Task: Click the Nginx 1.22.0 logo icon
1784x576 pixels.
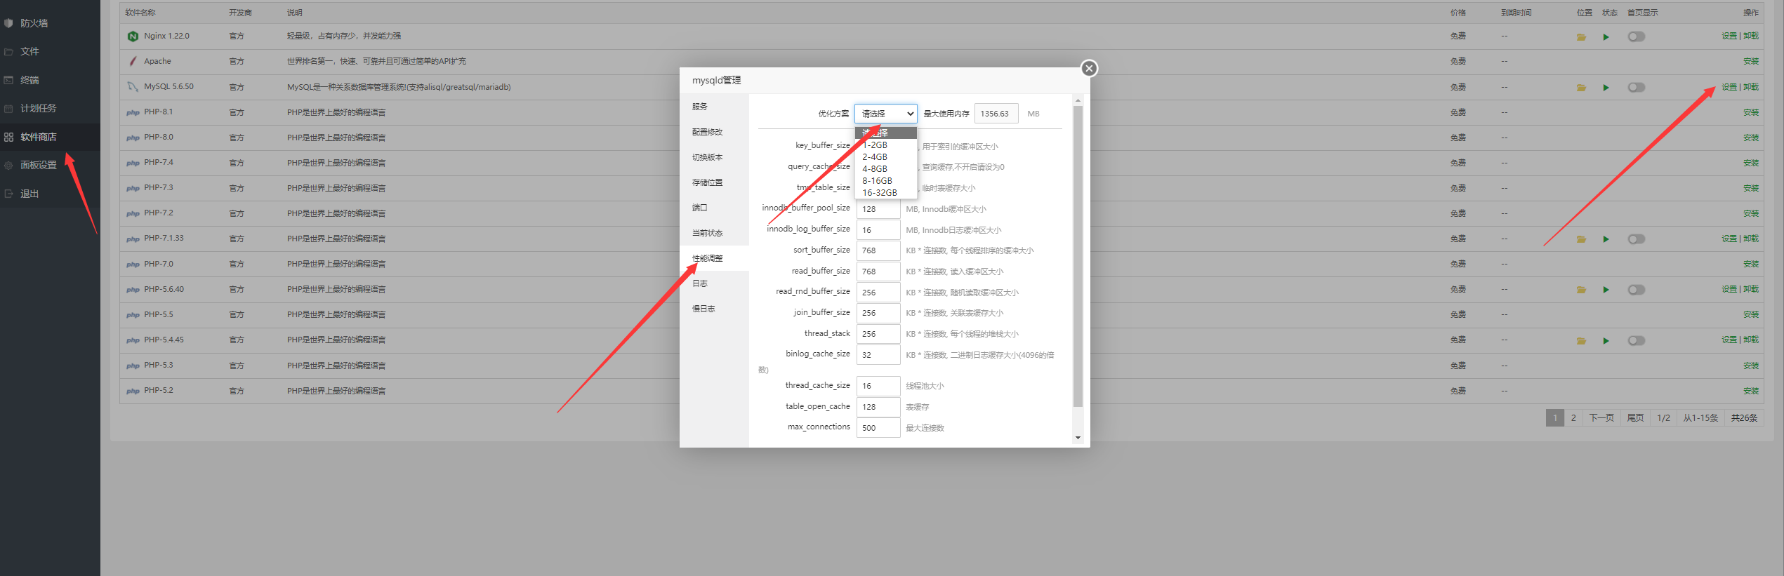Action: pyautogui.click(x=133, y=36)
